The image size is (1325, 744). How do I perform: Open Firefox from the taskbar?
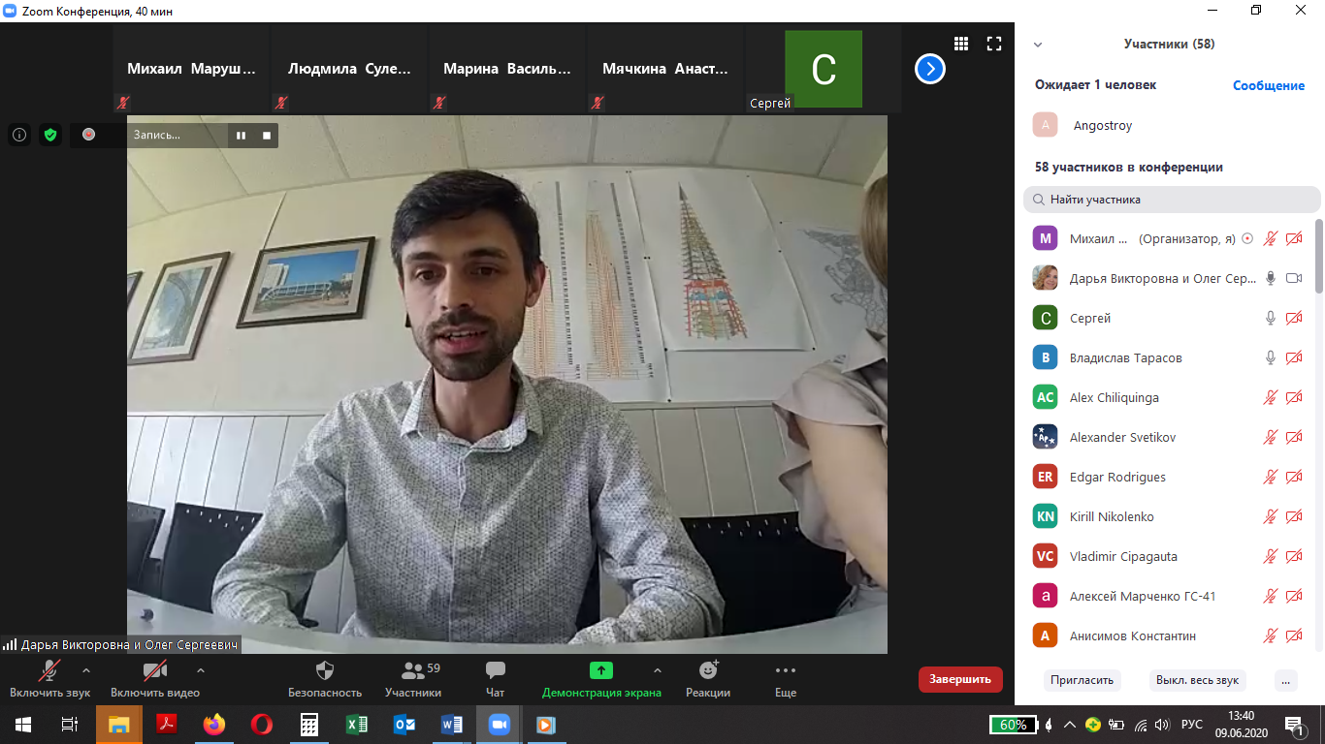point(214,724)
